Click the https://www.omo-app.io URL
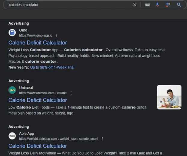 pyautogui.click(x=35, y=35)
